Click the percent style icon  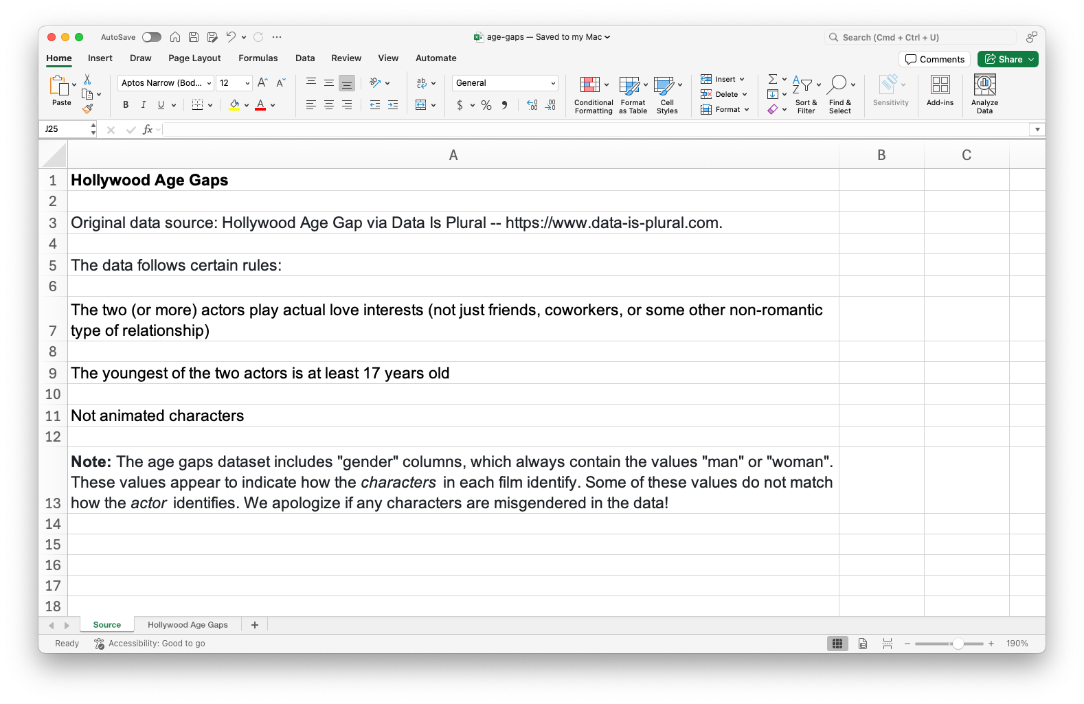pyautogui.click(x=486, y=105)
